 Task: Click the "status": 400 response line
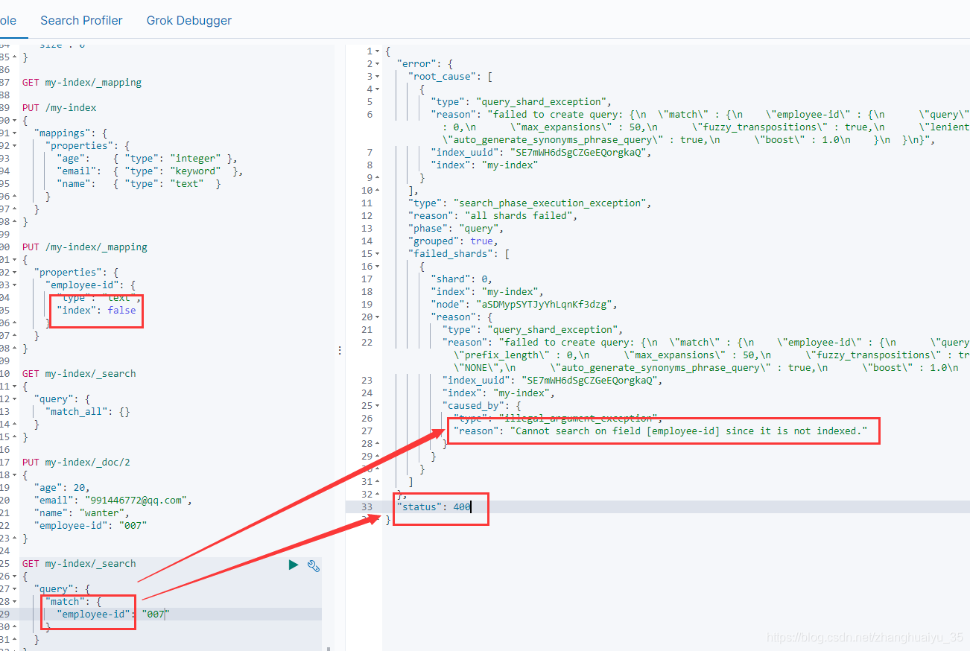point(434,506)
